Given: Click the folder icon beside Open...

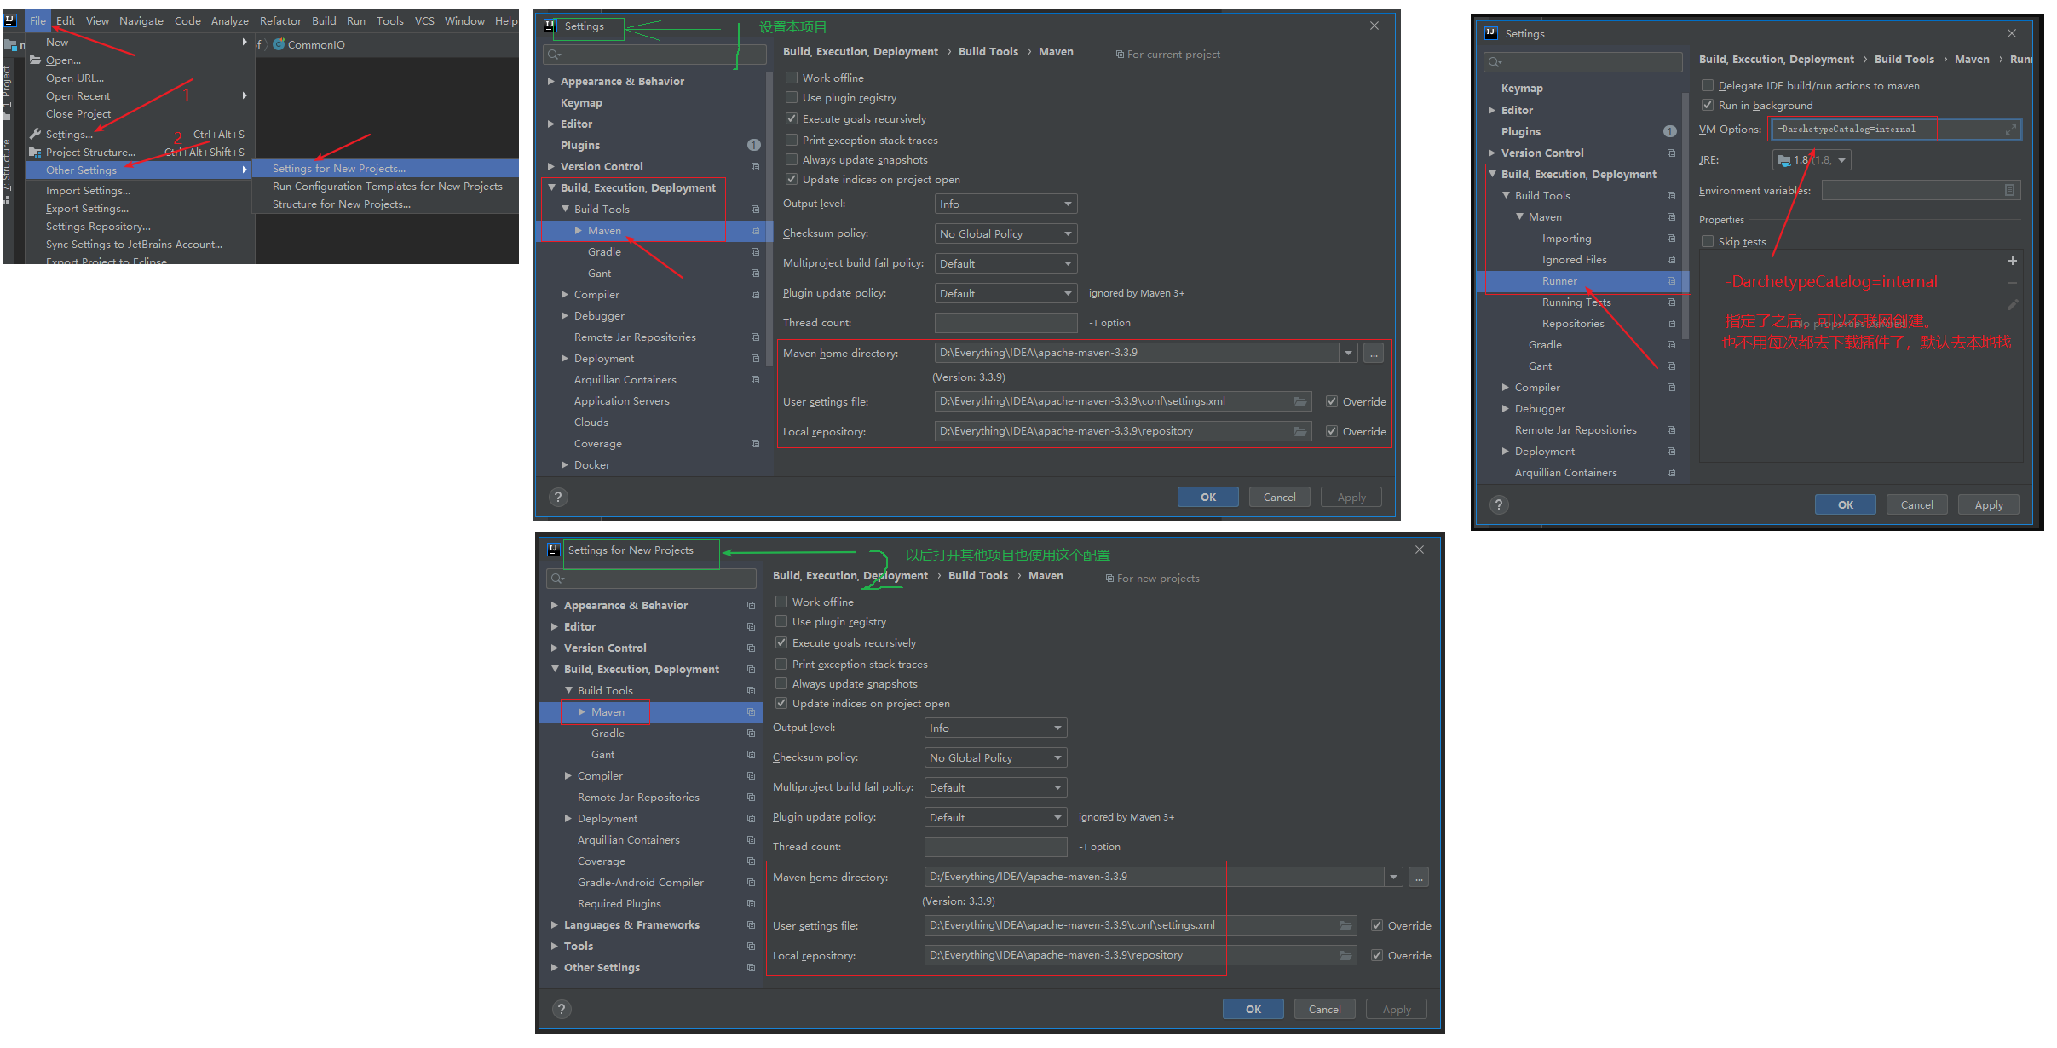Looking at the screenshot, I should [x=35, y=60].
